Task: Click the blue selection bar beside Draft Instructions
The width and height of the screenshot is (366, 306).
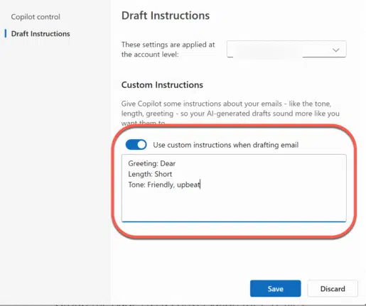Action: 6,33
